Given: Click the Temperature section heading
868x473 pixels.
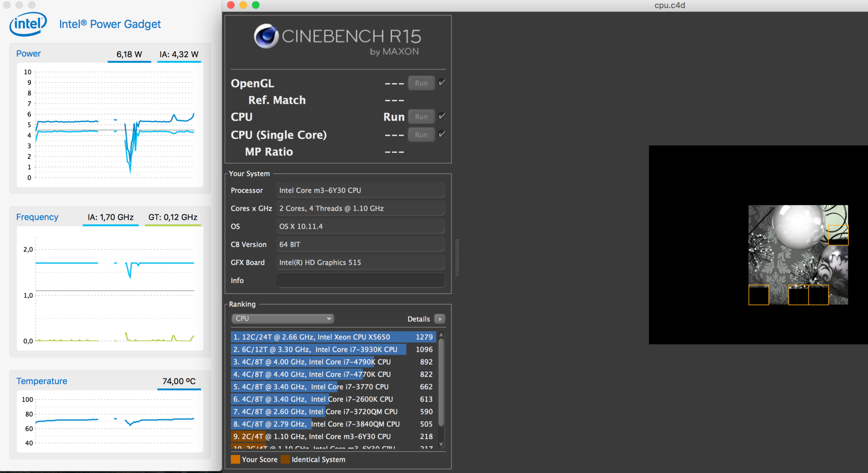Looking at the screenshot, I should [x=42, y=381].
